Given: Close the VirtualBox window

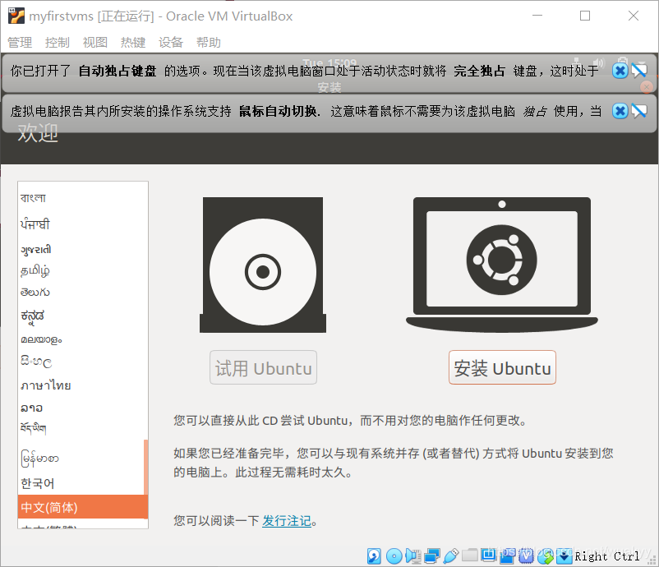Looking at the screenshot, I should click(x=634, y=16).
